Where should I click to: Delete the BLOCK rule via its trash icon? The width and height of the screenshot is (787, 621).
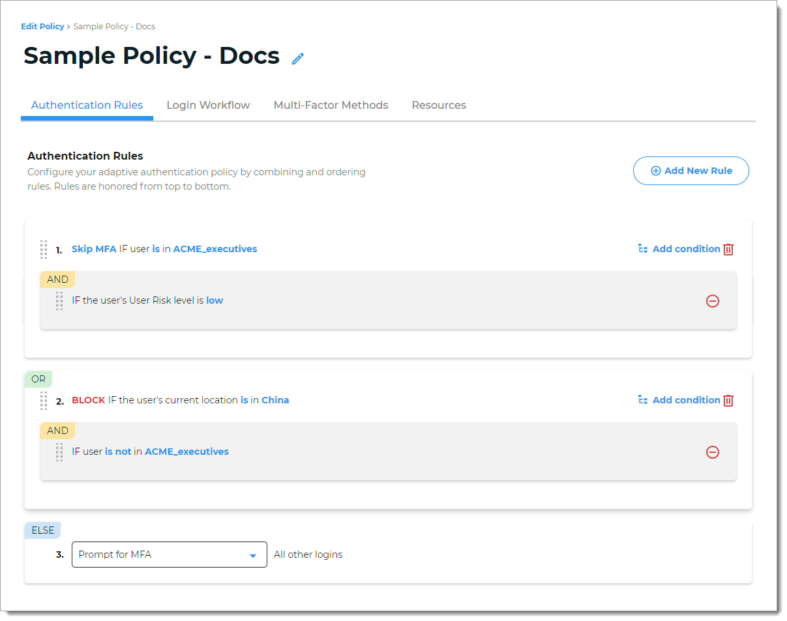pyautogui.click(x=728, y=400)
